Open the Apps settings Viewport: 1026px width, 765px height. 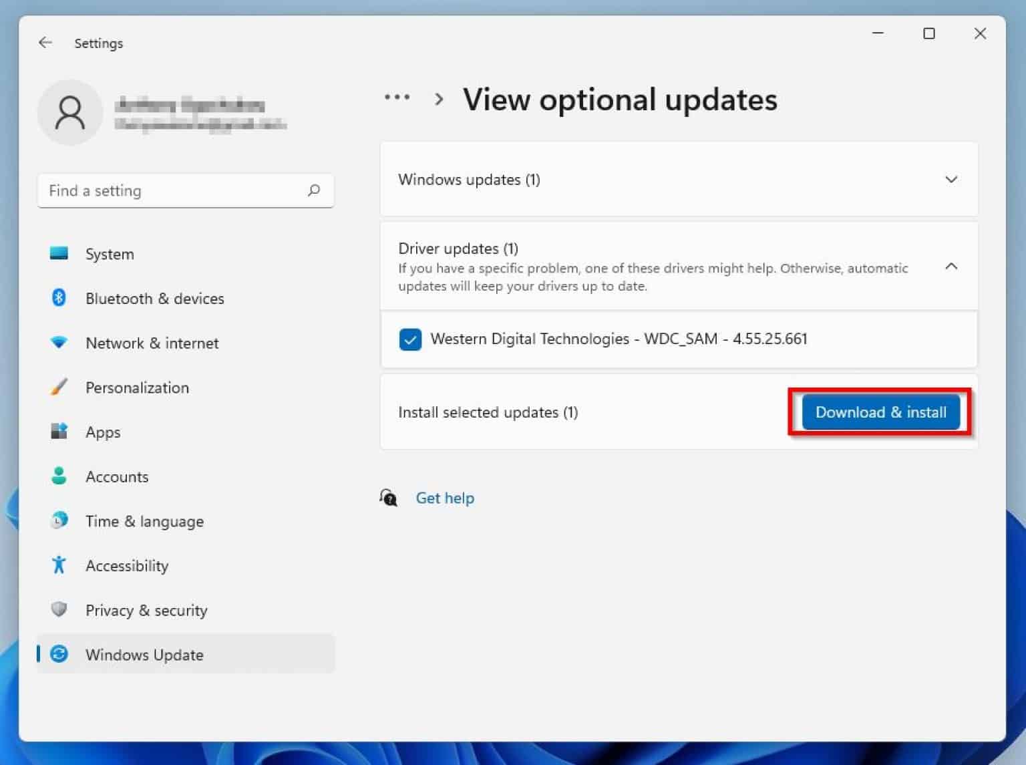click(x=103, y=432)
